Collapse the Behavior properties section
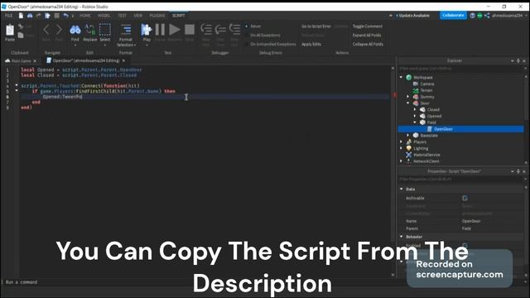The width and height of the screenshot is (530, 298). click(x=402, y=237)
